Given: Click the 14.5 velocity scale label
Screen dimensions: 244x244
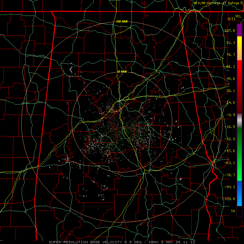Looking at the screenshot, I should point(231,103).
